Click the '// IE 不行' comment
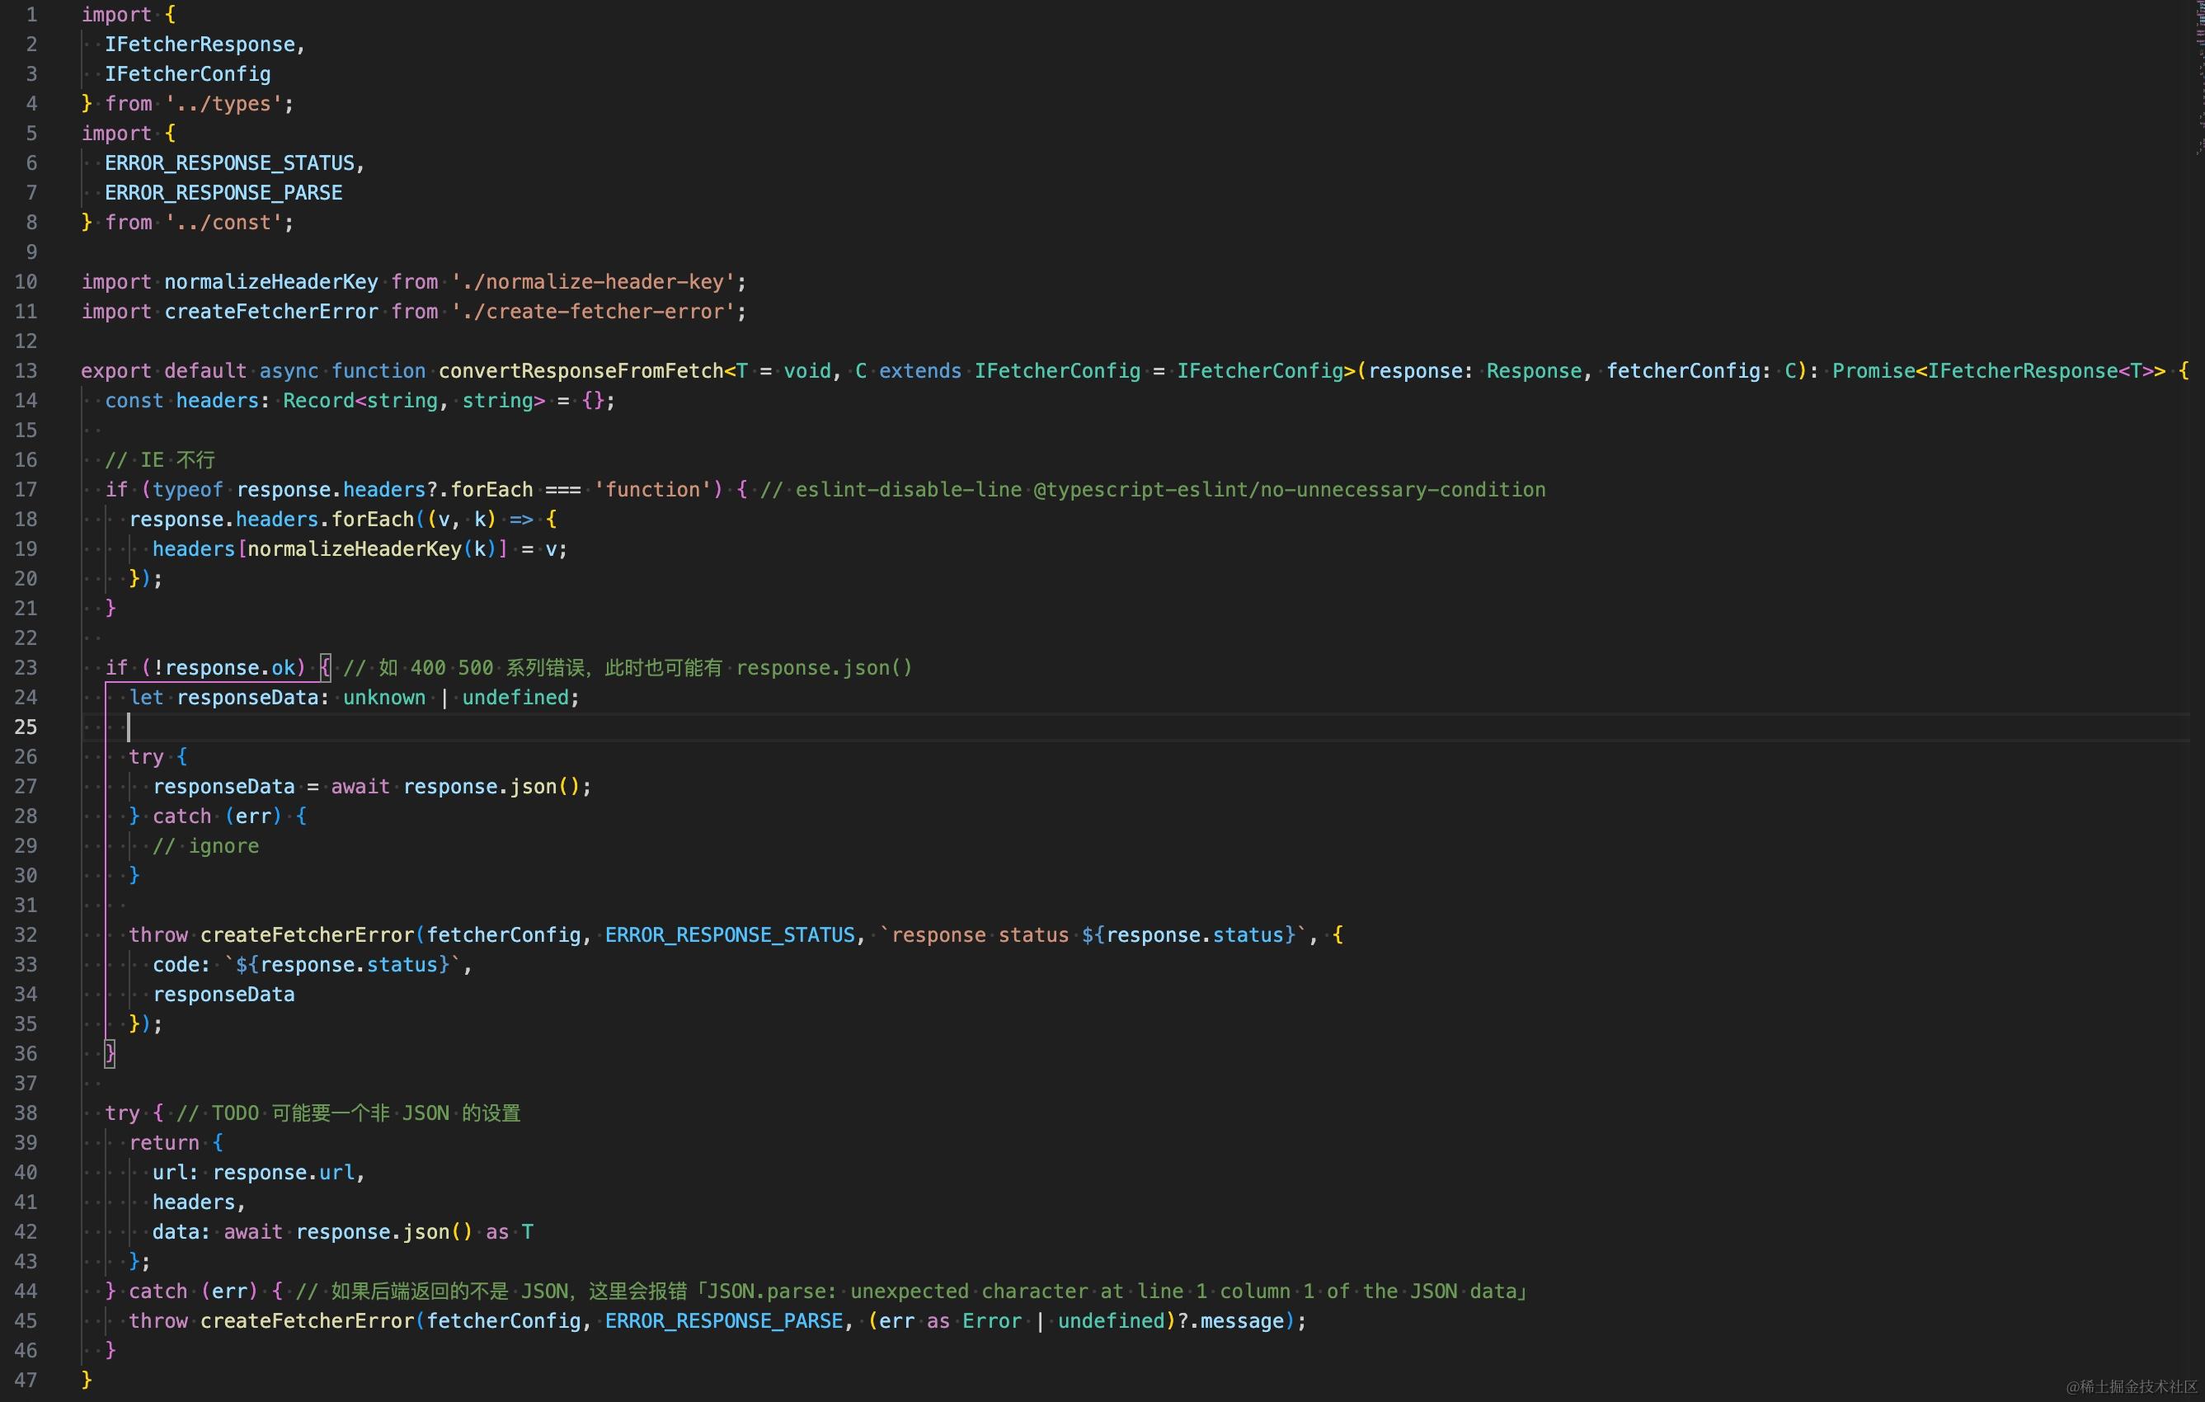 coord(160,459)
